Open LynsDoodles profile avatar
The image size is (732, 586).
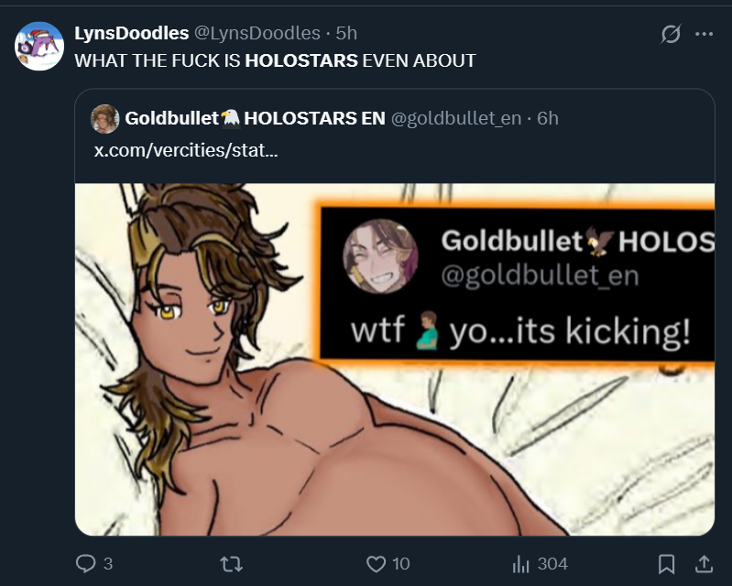(x=39, y=46)
